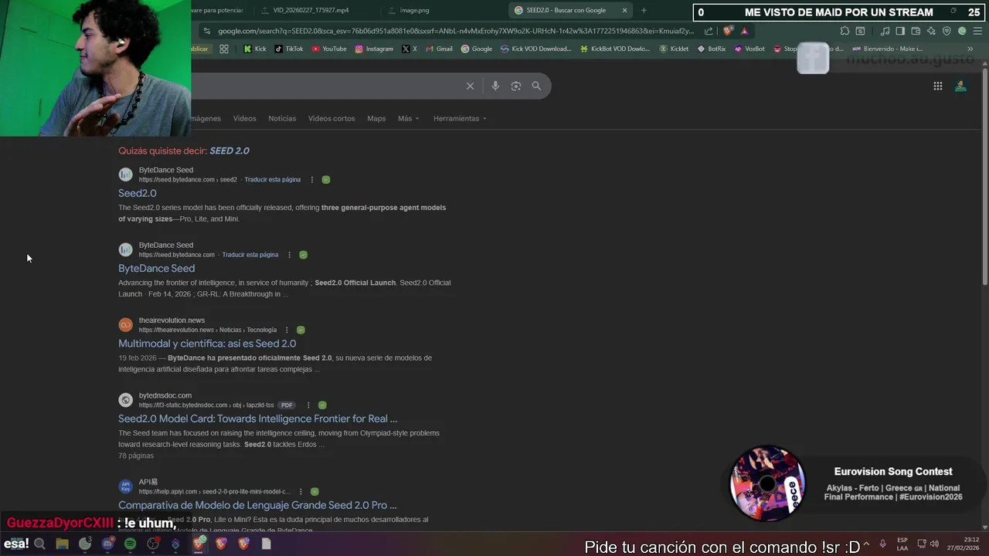
Task: Open the Kicklet bookmark
Action: coord(674,49)
